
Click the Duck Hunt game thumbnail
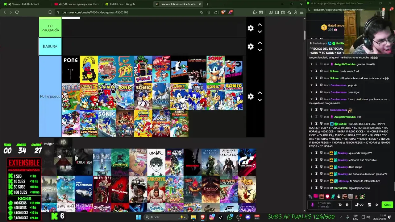coord(179,69)
